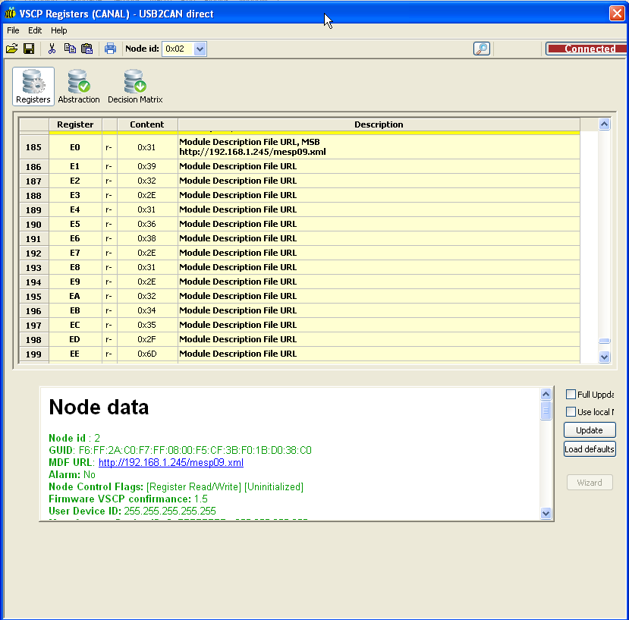Select the Registers view icon
This screenshot has width=629, height=620.
coord(33,87)
